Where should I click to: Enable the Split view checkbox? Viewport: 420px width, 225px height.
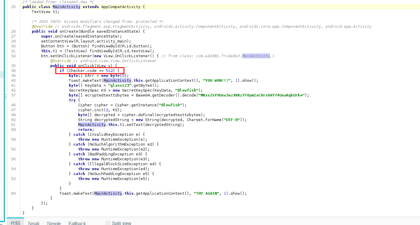point(108,223)
